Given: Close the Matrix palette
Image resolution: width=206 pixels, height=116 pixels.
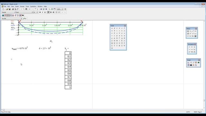Looking at the screenshot, I should coord(196,29).
